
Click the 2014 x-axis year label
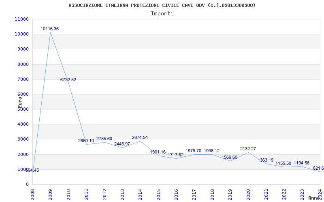coord(140,194)
